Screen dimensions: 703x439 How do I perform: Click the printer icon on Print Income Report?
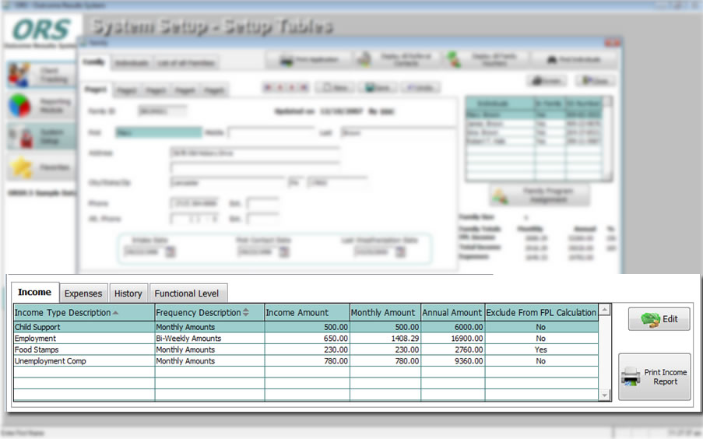pos(631,378)
